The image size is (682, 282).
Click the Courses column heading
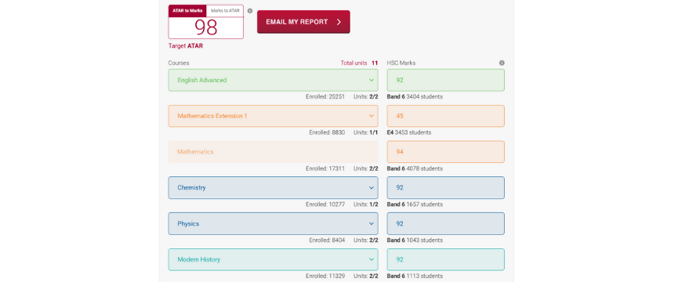pyautogui.click(x=179, y=63)
